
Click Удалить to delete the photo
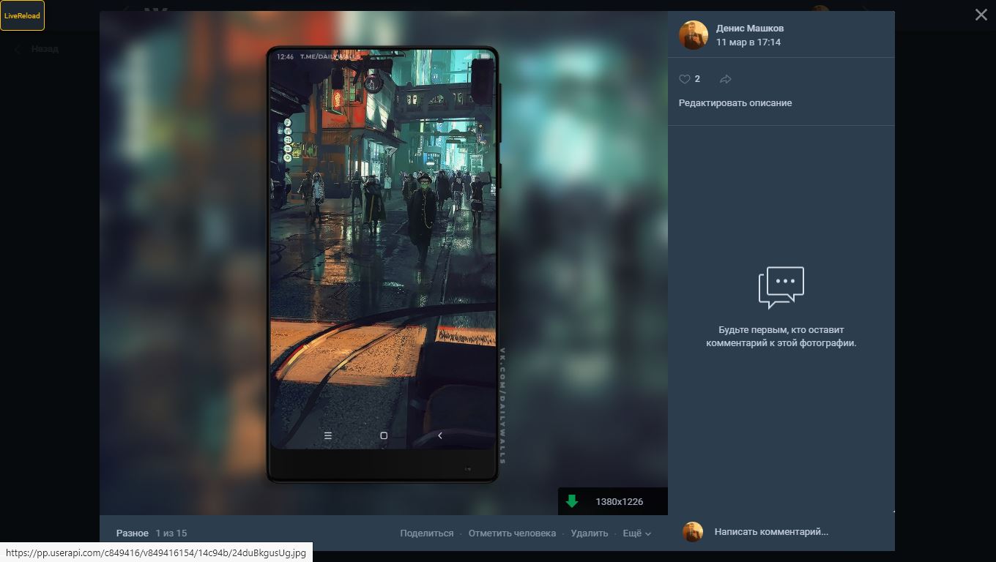click(590, 533)
